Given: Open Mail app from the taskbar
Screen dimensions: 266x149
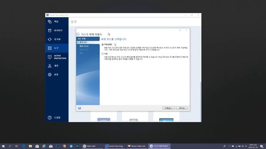Looking at the screenshot, I should pos(51,146).
